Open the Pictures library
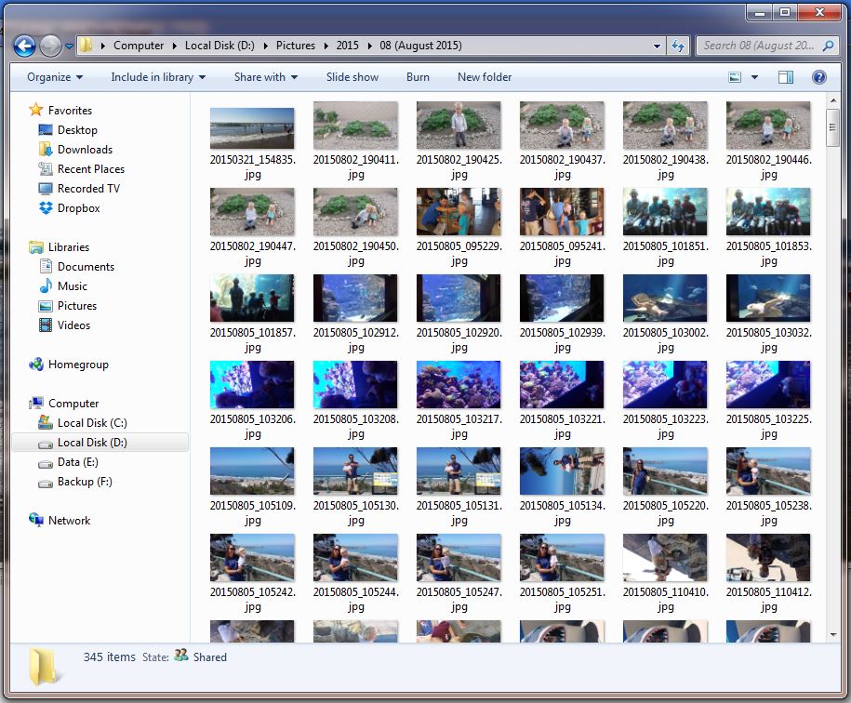This screenshot has height=703, width=851. click(77, 305)
